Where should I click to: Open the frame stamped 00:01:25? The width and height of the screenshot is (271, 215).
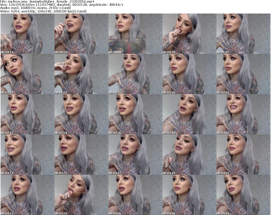click(82, 74)
